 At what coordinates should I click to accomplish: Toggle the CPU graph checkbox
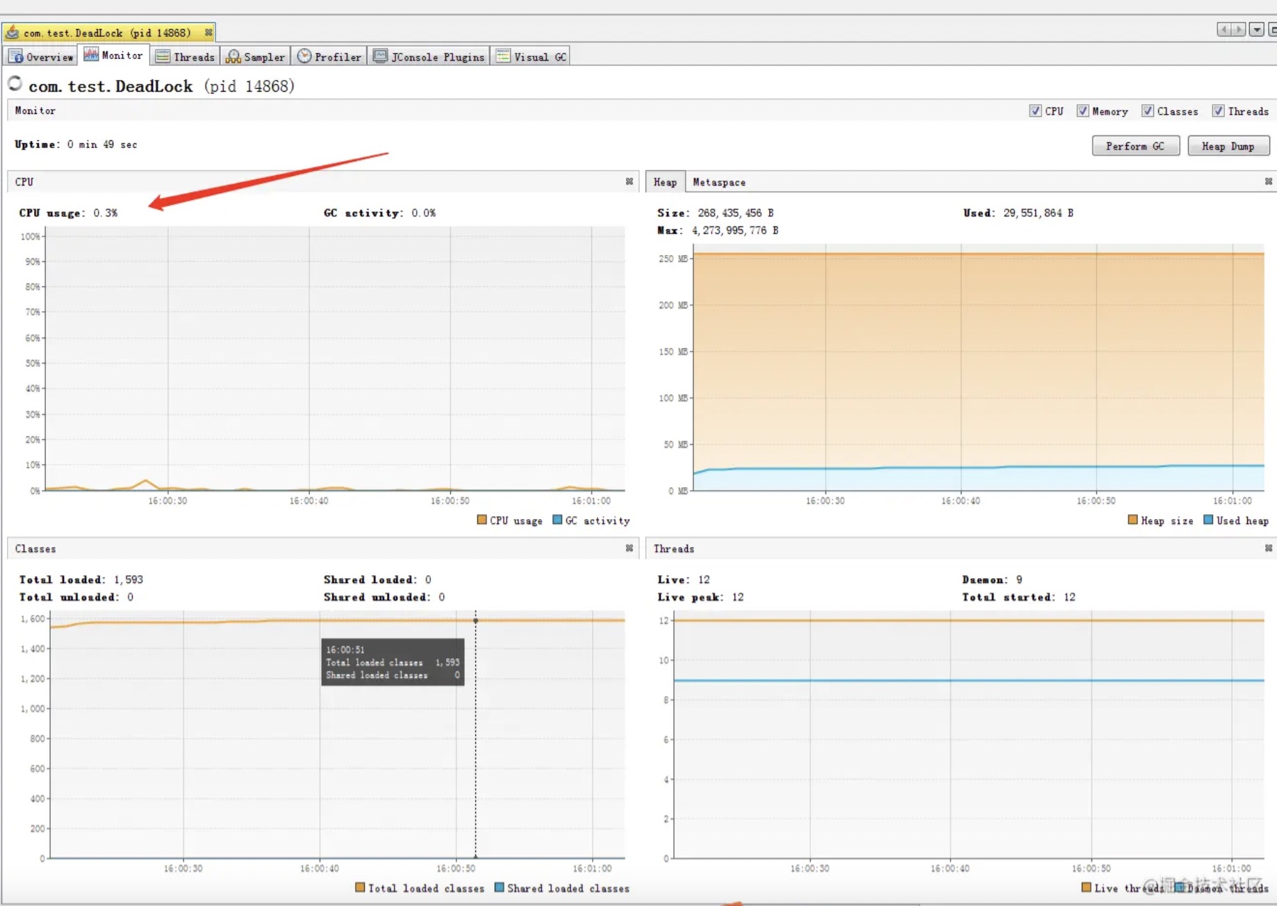pyautogui.click(x=1035, y=111)
